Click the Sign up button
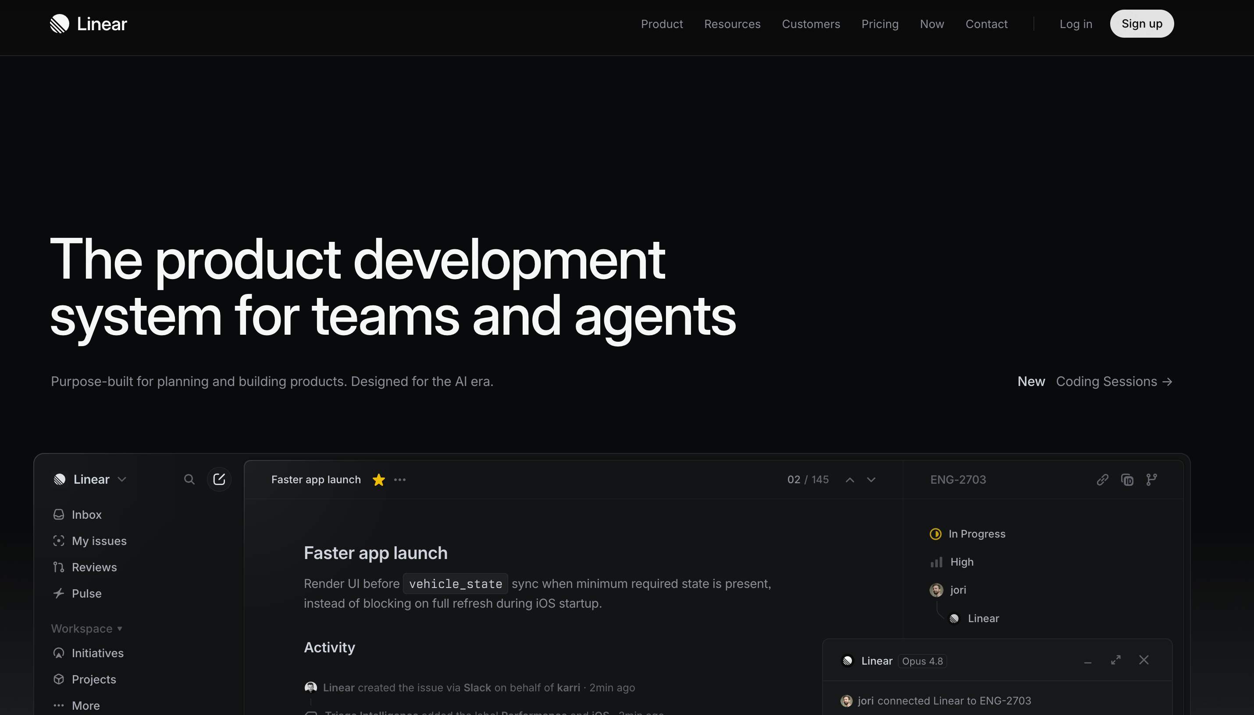Image resolution: width=1254 pixels, height=715 pixels. pyautogui.click(x=1141, y=24)
